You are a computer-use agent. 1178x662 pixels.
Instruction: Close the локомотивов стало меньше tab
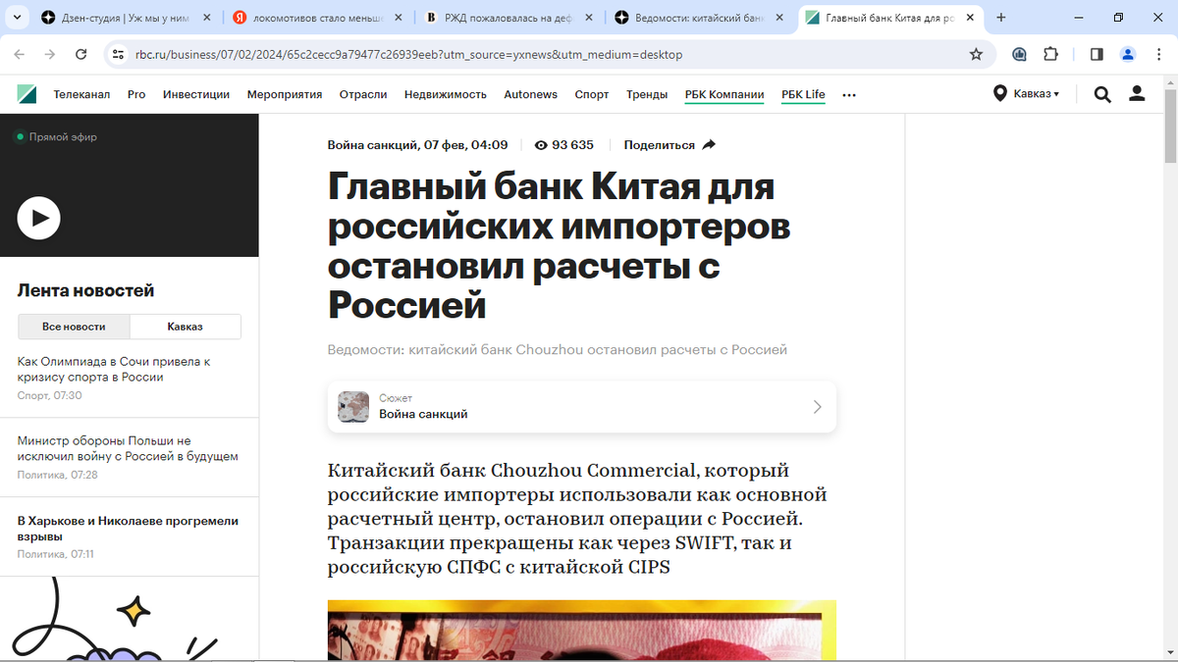click(397, 18)
